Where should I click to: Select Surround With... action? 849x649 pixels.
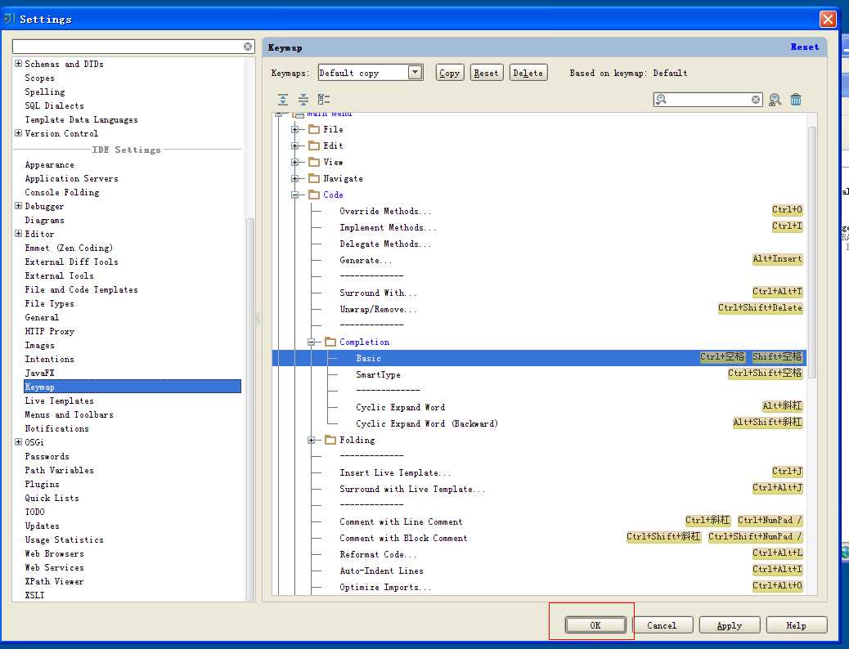click(x=377, y=293)
